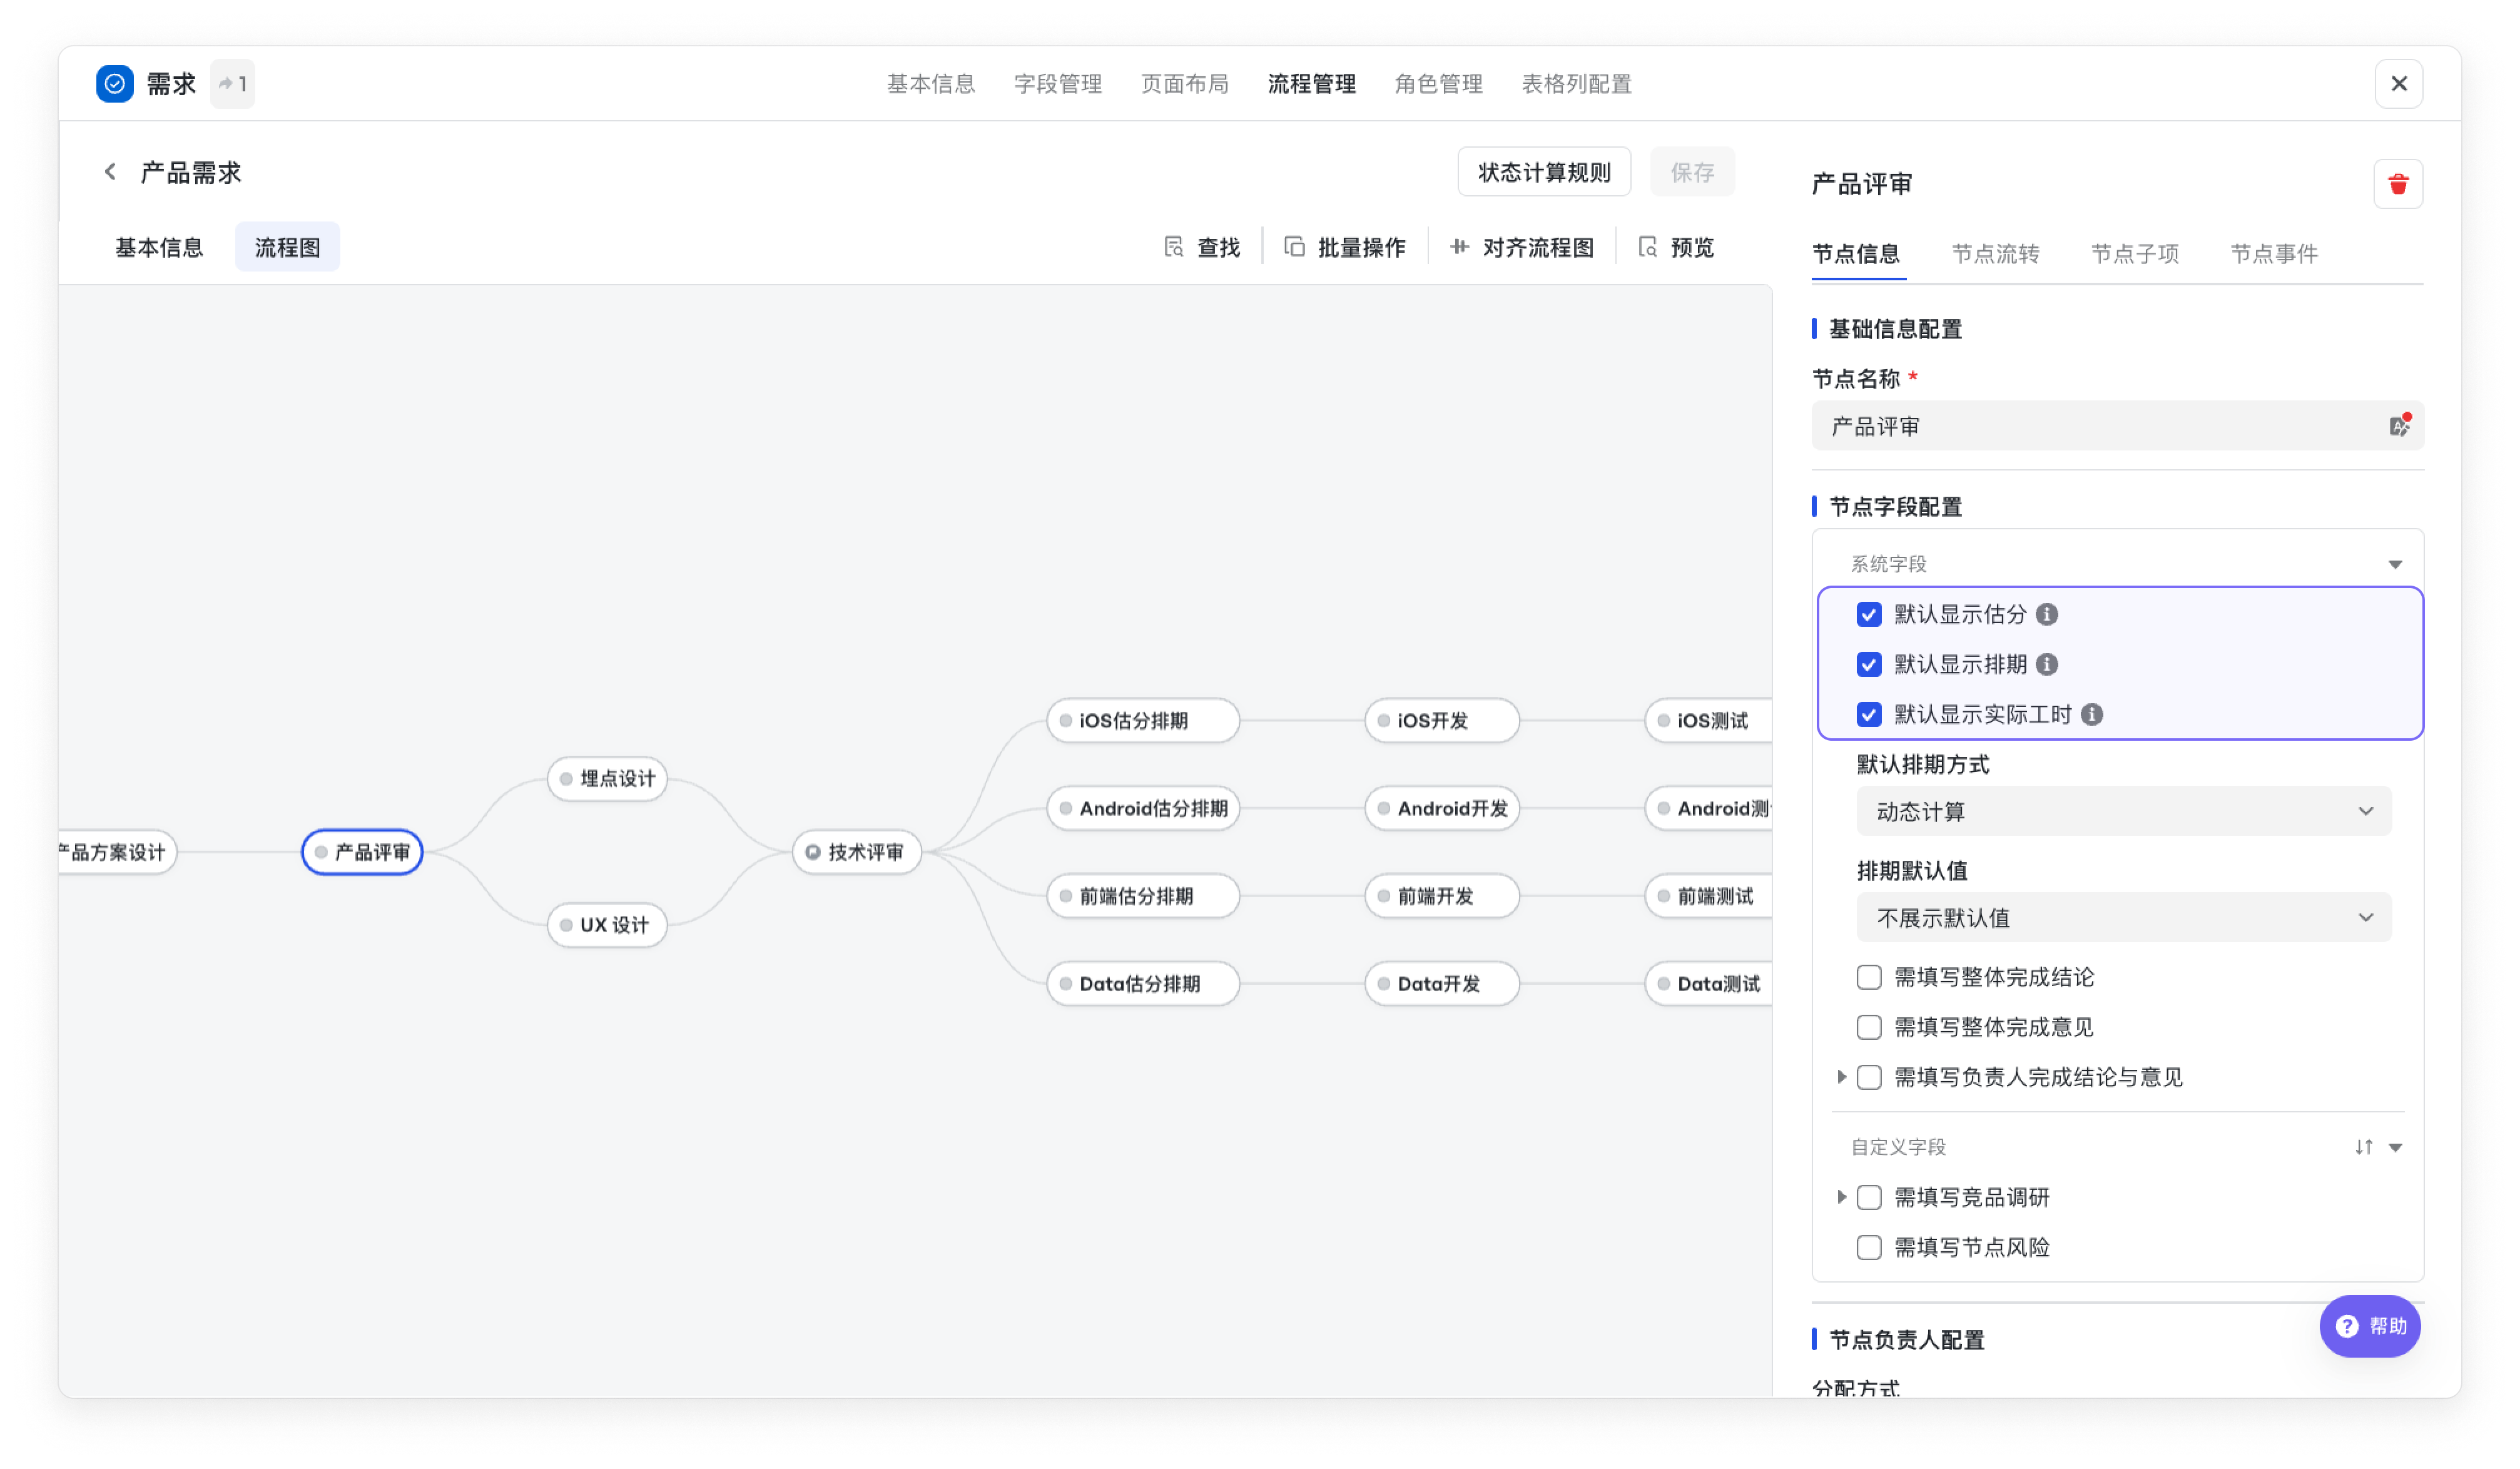Click the status dot of 产品评审 node
The width and height of the screenshot is (2520, 1469).
pos(321,852)
